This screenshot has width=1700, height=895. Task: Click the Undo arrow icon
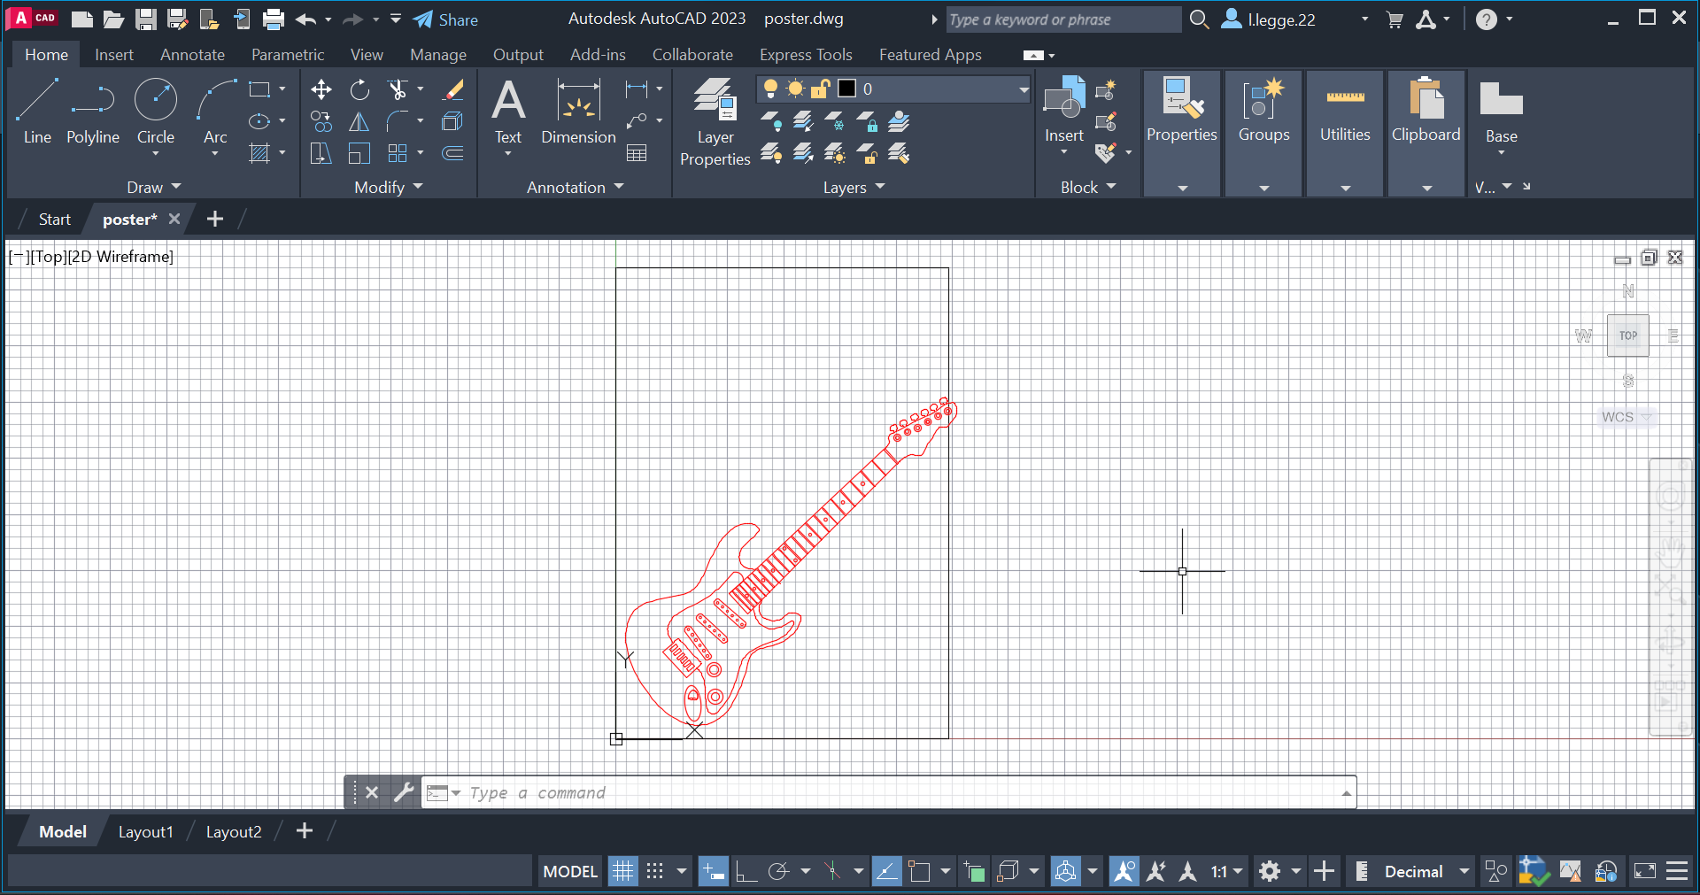[x=306, y=19]
